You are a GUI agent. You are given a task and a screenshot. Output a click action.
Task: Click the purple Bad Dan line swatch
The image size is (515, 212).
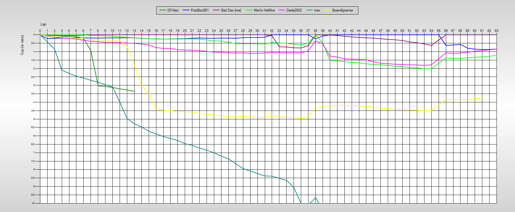[x=216, y=10]
